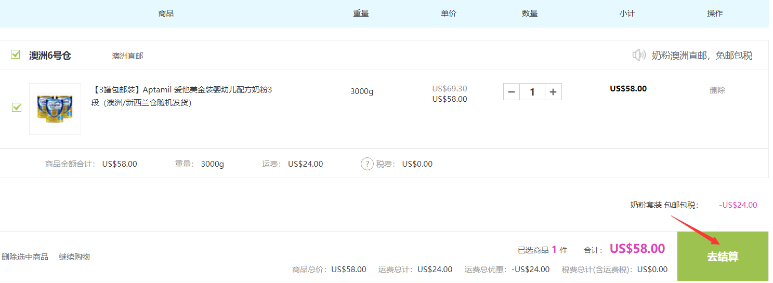Click the 奶粉澳洲直邮，免邮包税 notice text
The height and width of the screenshot is (283, 773).
(x=702, y=56)
